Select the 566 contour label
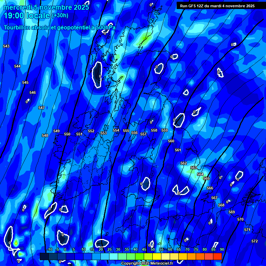The image size is (266, 266). [210, 188]
